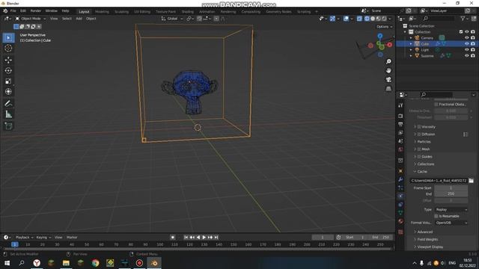Switch to the Sculpting workspace tab

tap(121, 12)
